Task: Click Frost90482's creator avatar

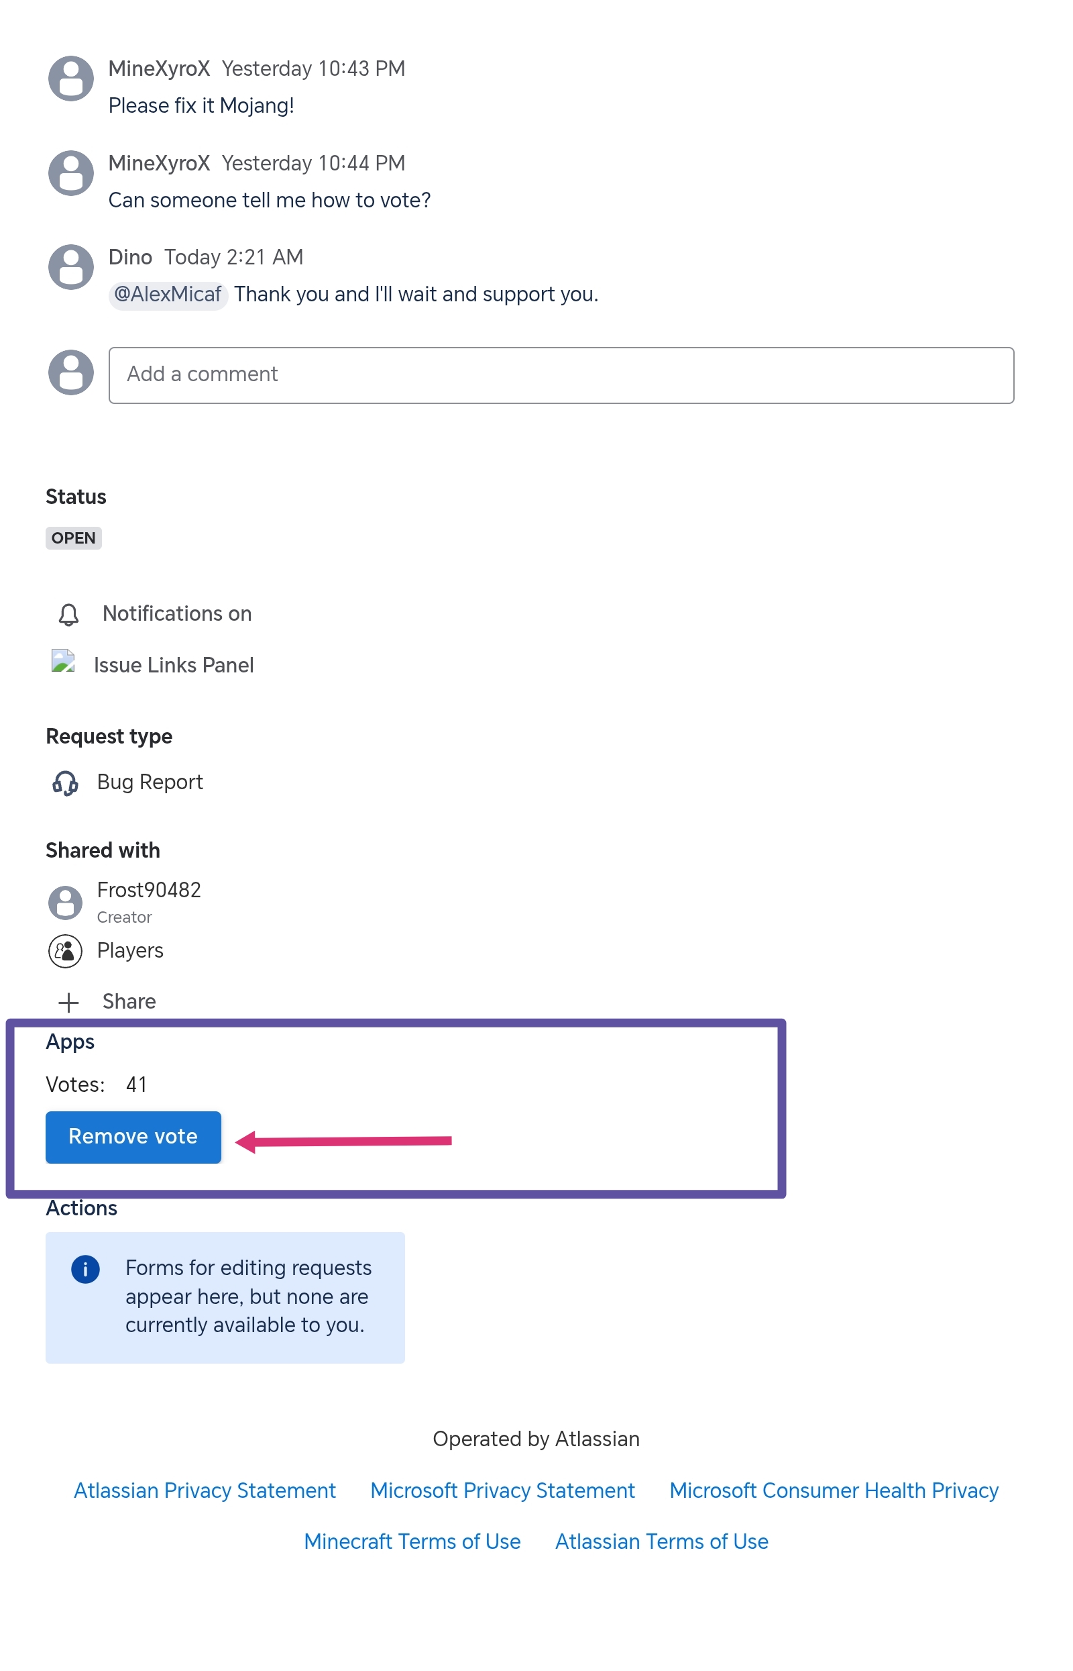Action: pos(66,902)
